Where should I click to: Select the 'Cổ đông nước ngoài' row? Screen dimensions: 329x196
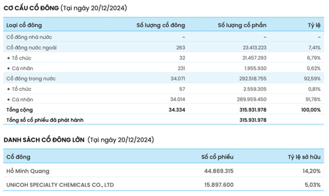pyautogui.click(x=163, y=47)
